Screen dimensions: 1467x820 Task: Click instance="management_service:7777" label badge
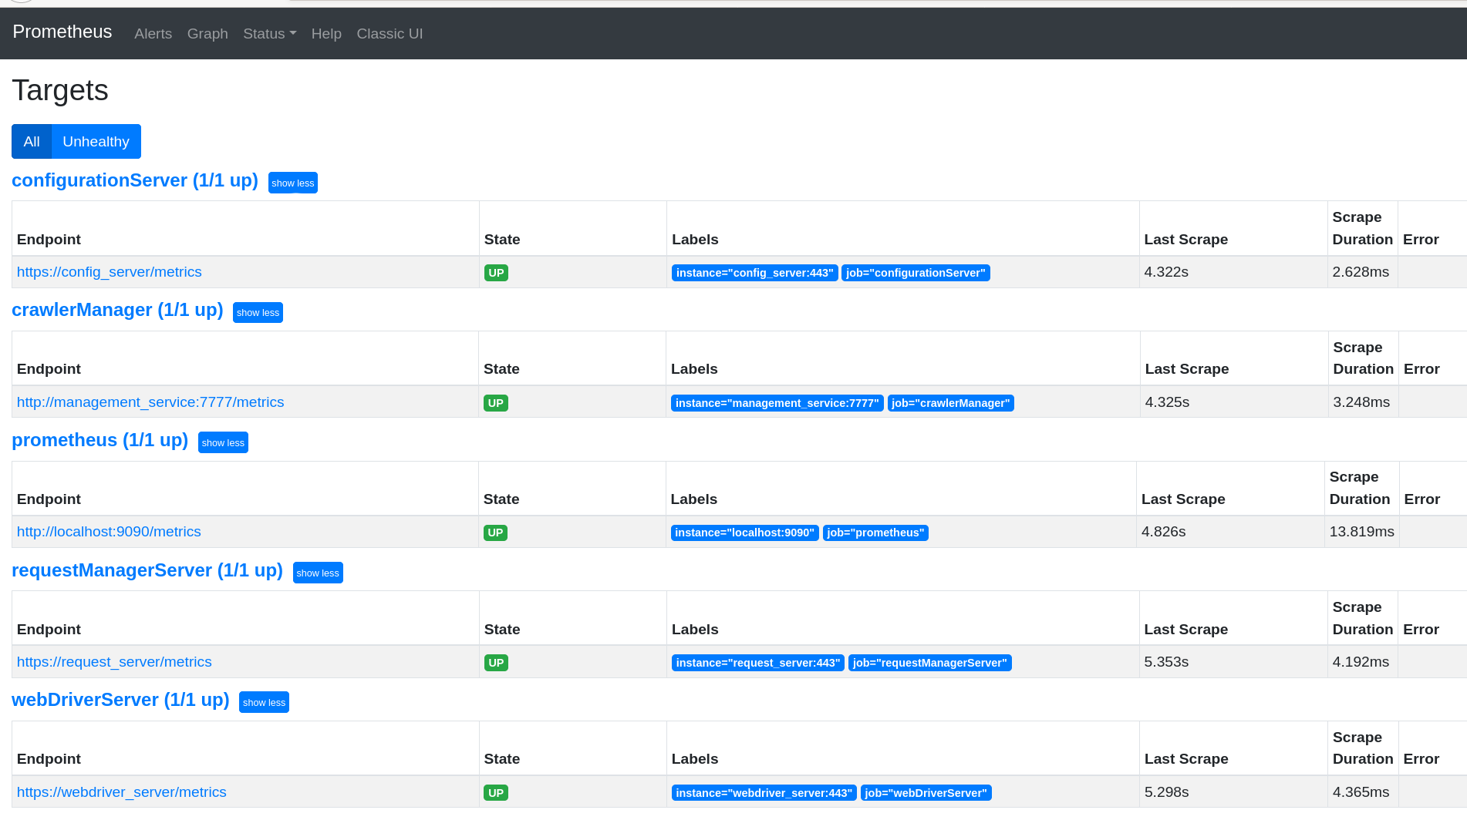tap(777, 403)
